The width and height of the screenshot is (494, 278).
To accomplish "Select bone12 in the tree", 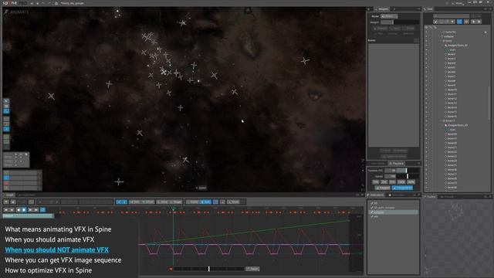I will pos(452,98).
